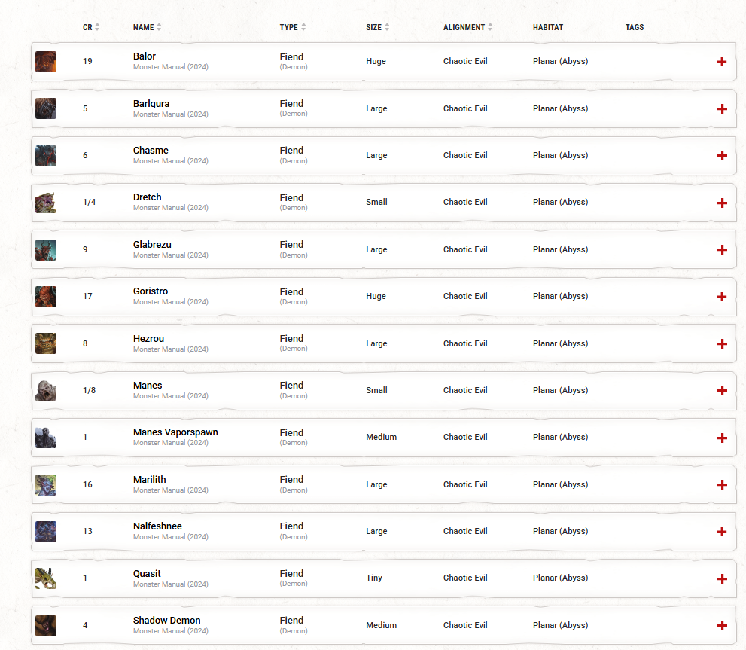This screenshot has width=746, height=650.
Task: Click the Chasme portrait icon
Action: click(46, 156)
